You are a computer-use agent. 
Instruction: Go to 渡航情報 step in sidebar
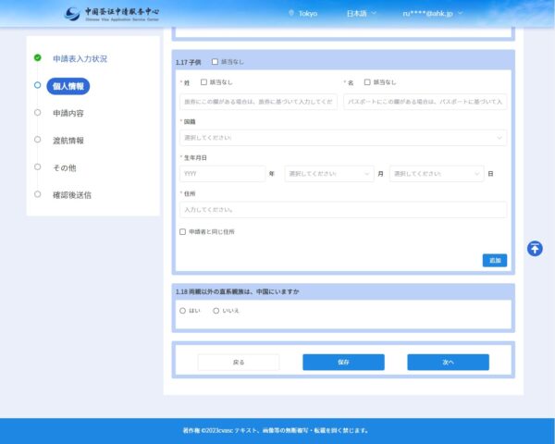pos(68,141)
